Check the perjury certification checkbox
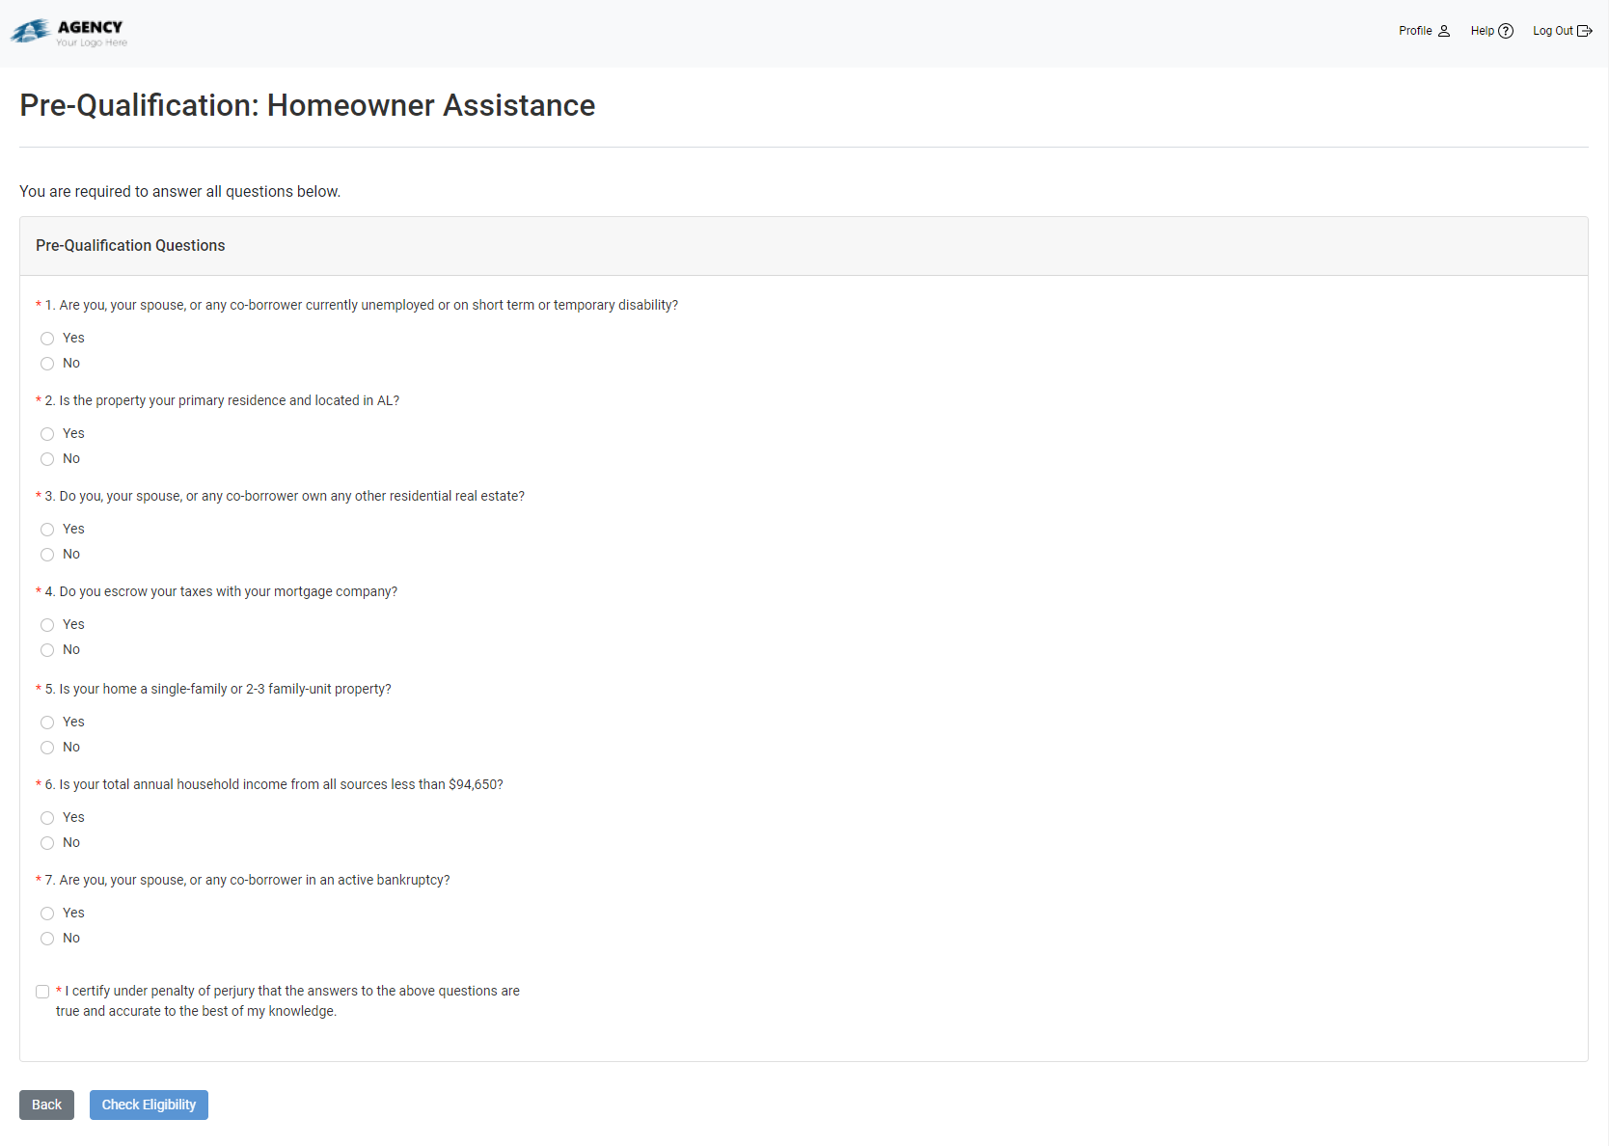This screenshot has height=1146, width=1609. click(x=42, y=992)
